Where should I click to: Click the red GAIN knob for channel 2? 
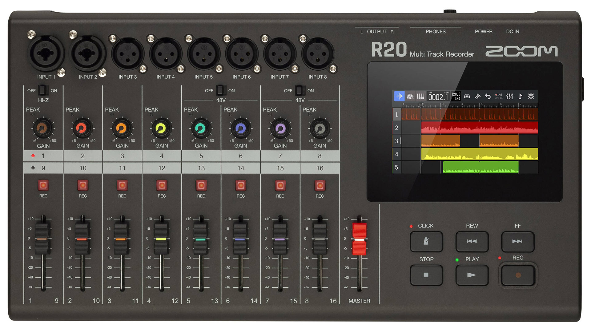click(82, 128)
